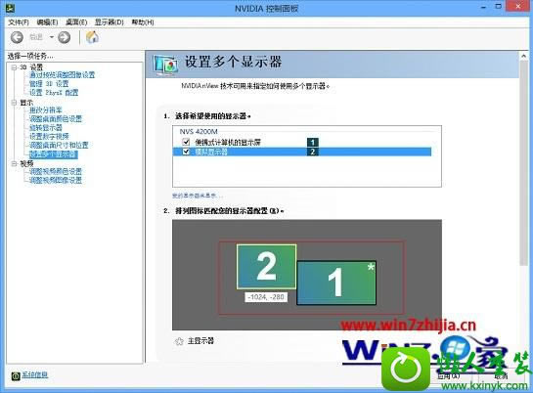Select highlighted 设置多个显示器 tree item

pyautogui.click(x=54, y=154)
